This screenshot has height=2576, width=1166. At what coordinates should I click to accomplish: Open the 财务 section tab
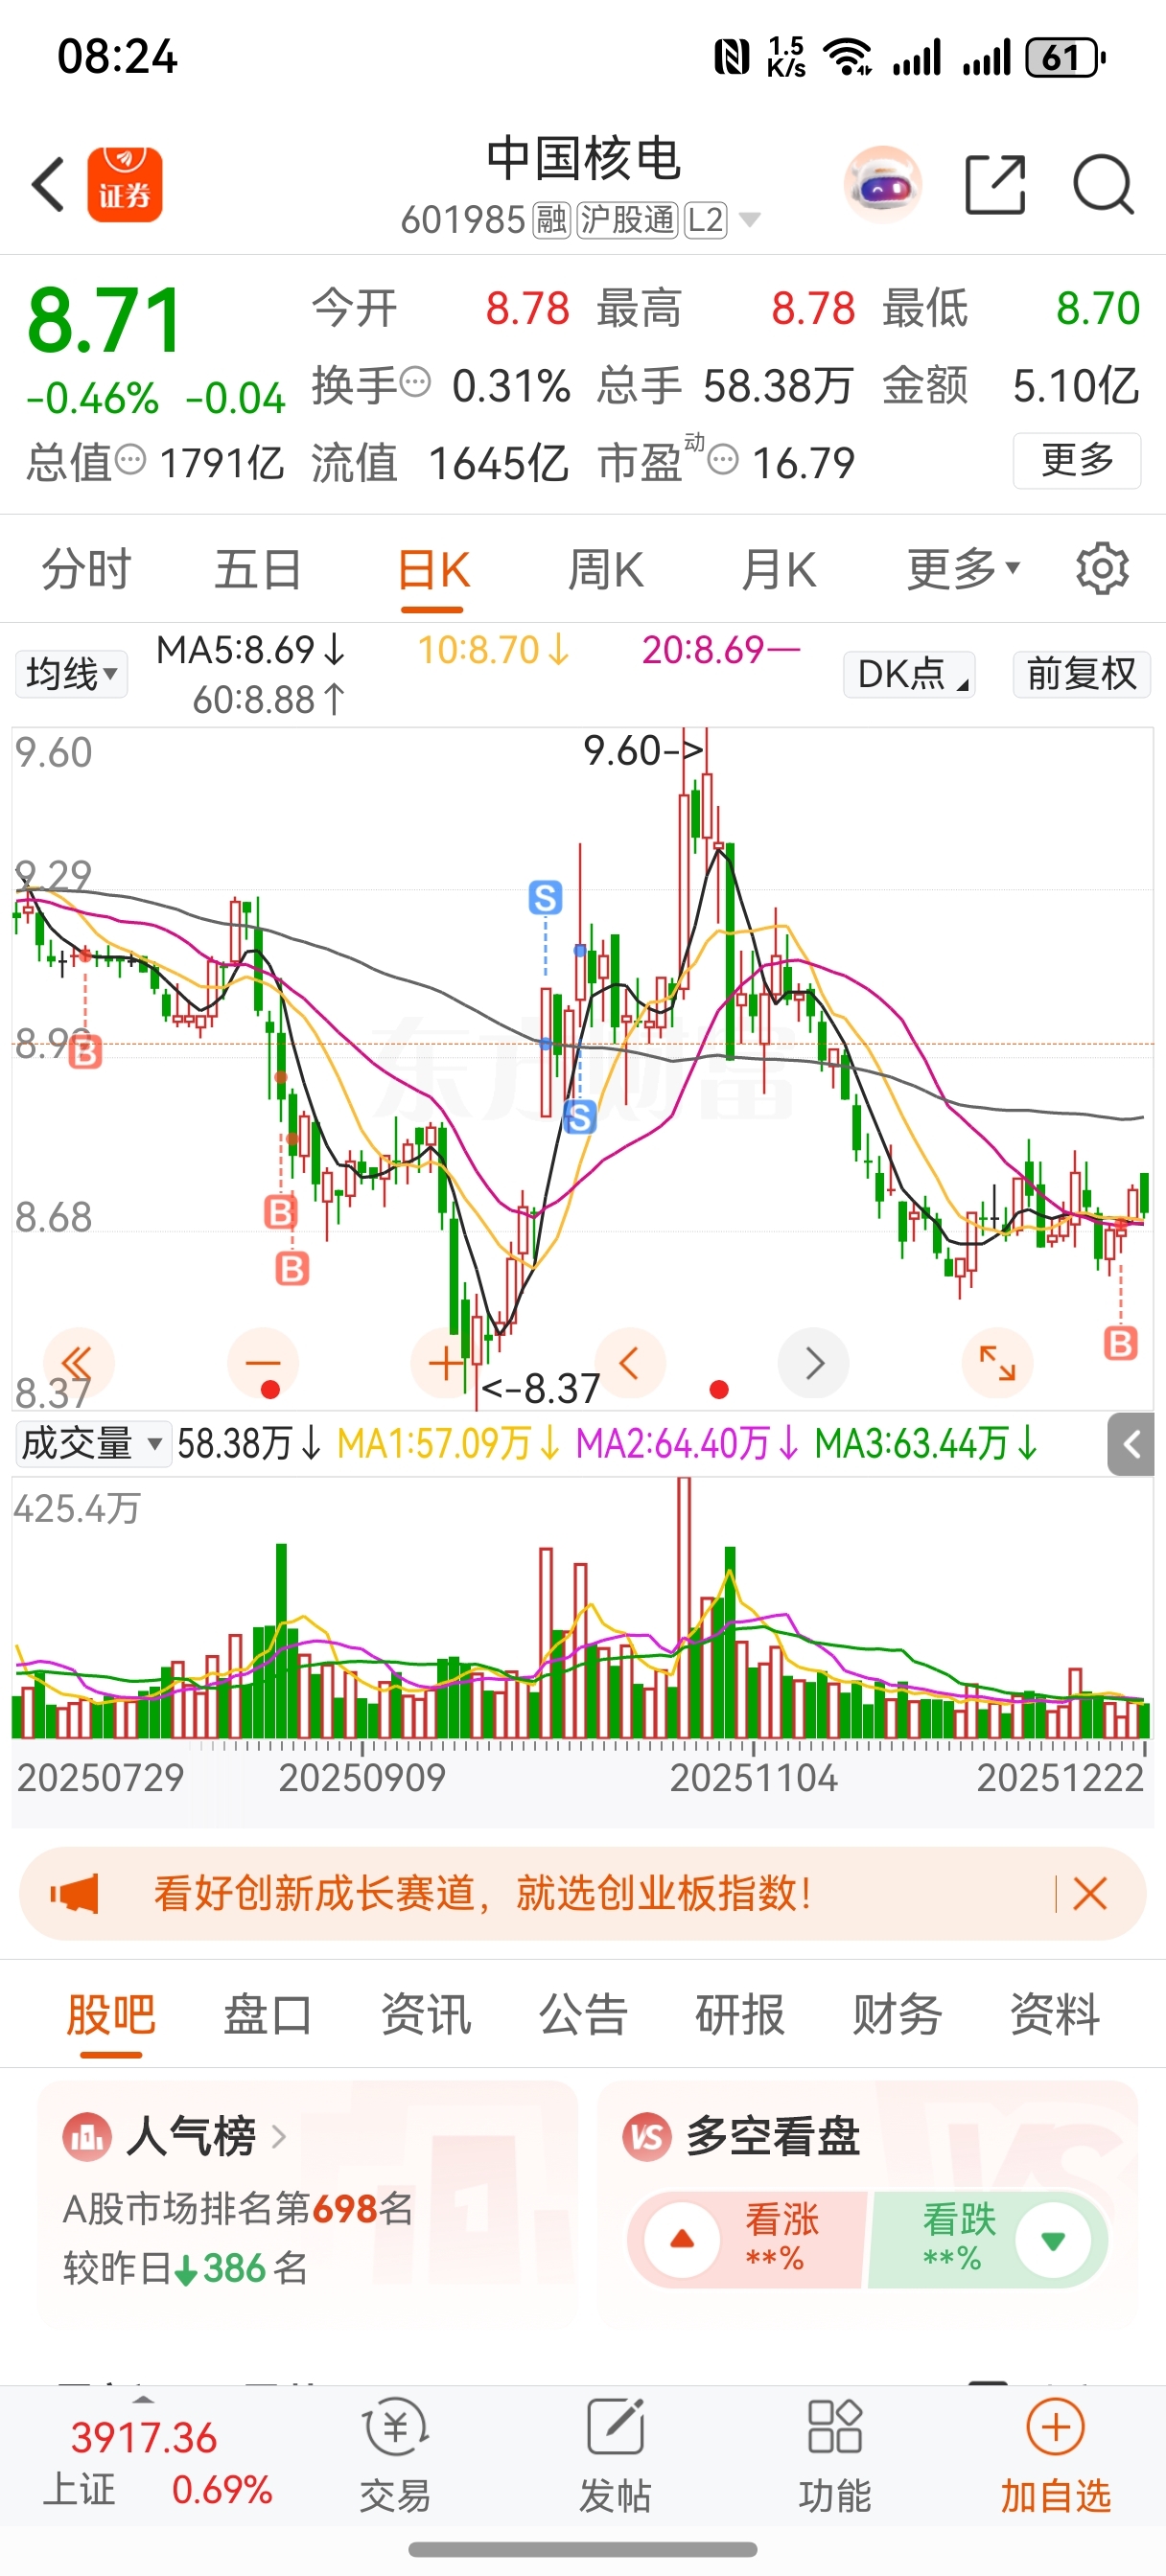tap(897, 2014)
